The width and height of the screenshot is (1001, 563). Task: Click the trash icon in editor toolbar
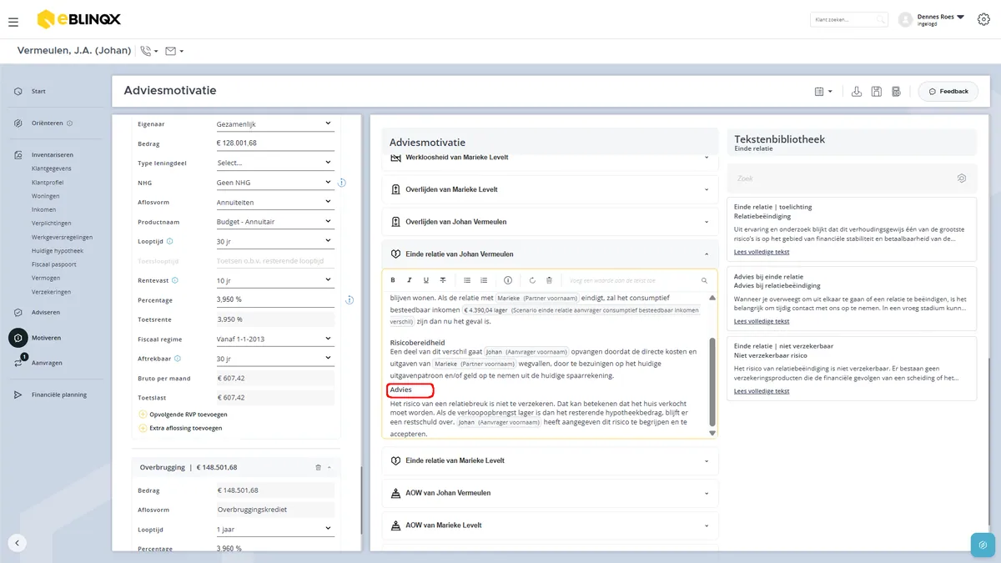click(x=549, y=280)
